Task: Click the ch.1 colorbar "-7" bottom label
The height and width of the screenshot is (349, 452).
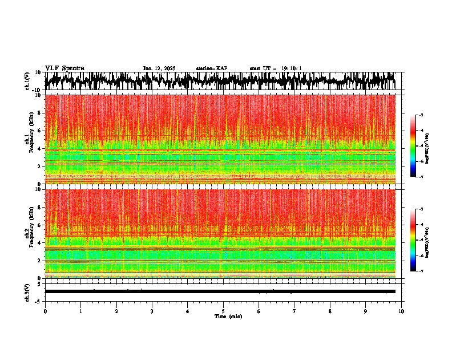Action: 421,177
